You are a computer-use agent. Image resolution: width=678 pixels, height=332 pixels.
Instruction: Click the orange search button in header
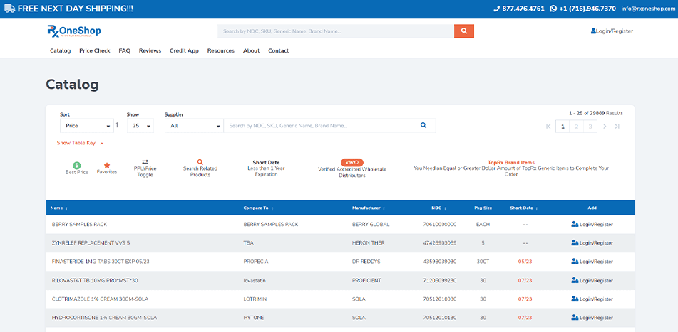coord(464,31)
